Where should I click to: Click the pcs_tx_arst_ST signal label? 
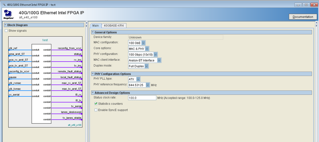pyautogui.click(x=18, y=65)
